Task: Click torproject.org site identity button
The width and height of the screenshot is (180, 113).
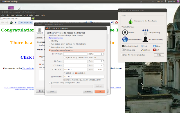Action: pyautogui.click(x=25, y=23)
